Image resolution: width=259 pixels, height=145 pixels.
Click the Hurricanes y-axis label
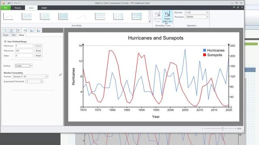click(x=73, y=77)
